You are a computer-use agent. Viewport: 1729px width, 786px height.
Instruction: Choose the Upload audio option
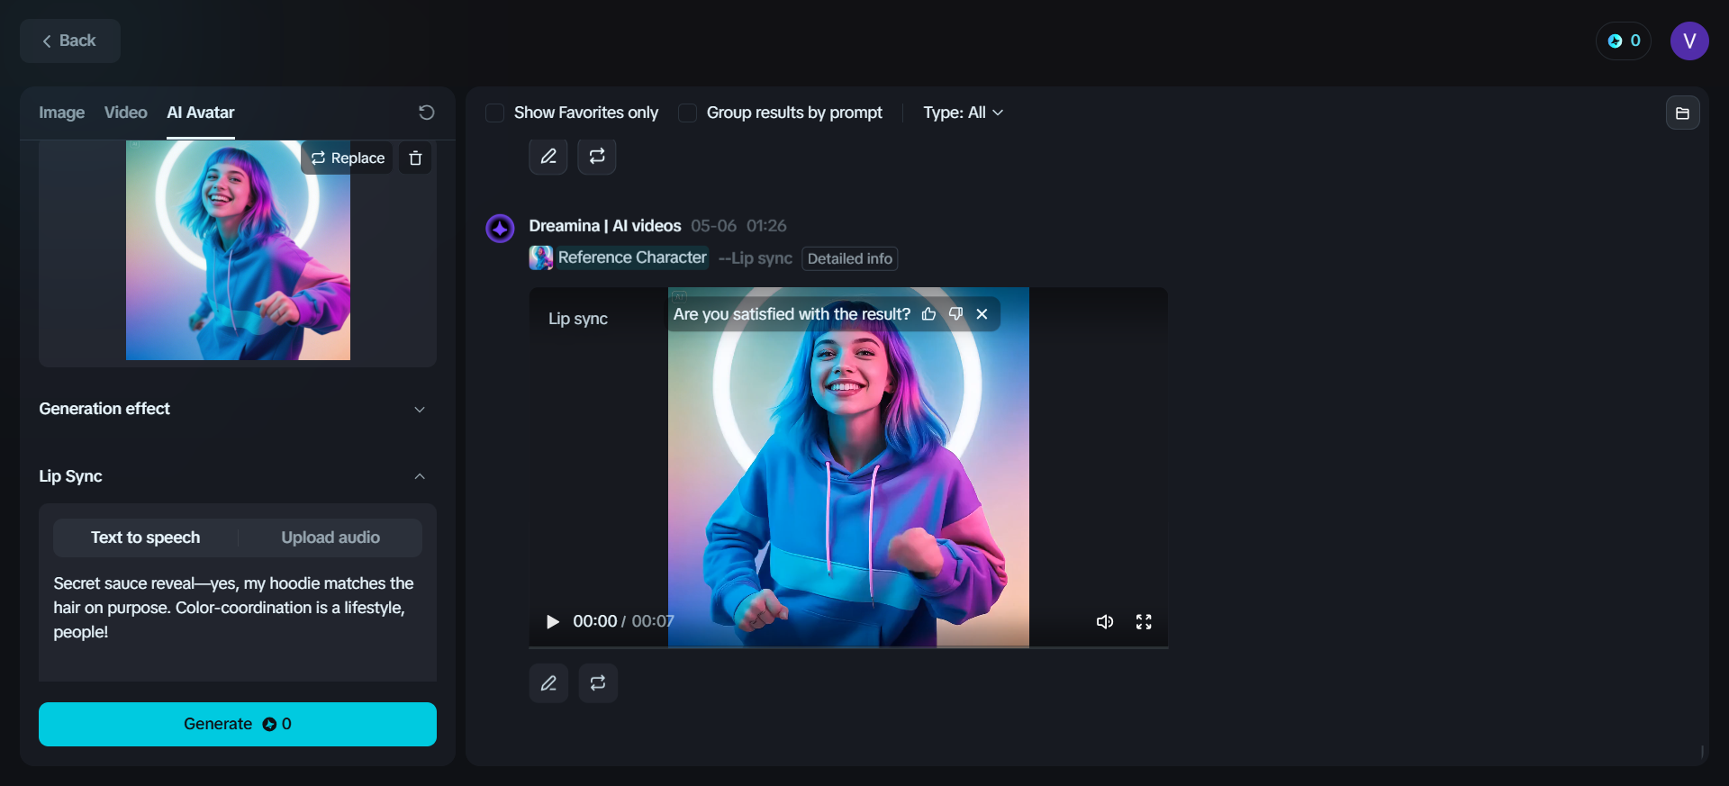[x=330, y=538]
